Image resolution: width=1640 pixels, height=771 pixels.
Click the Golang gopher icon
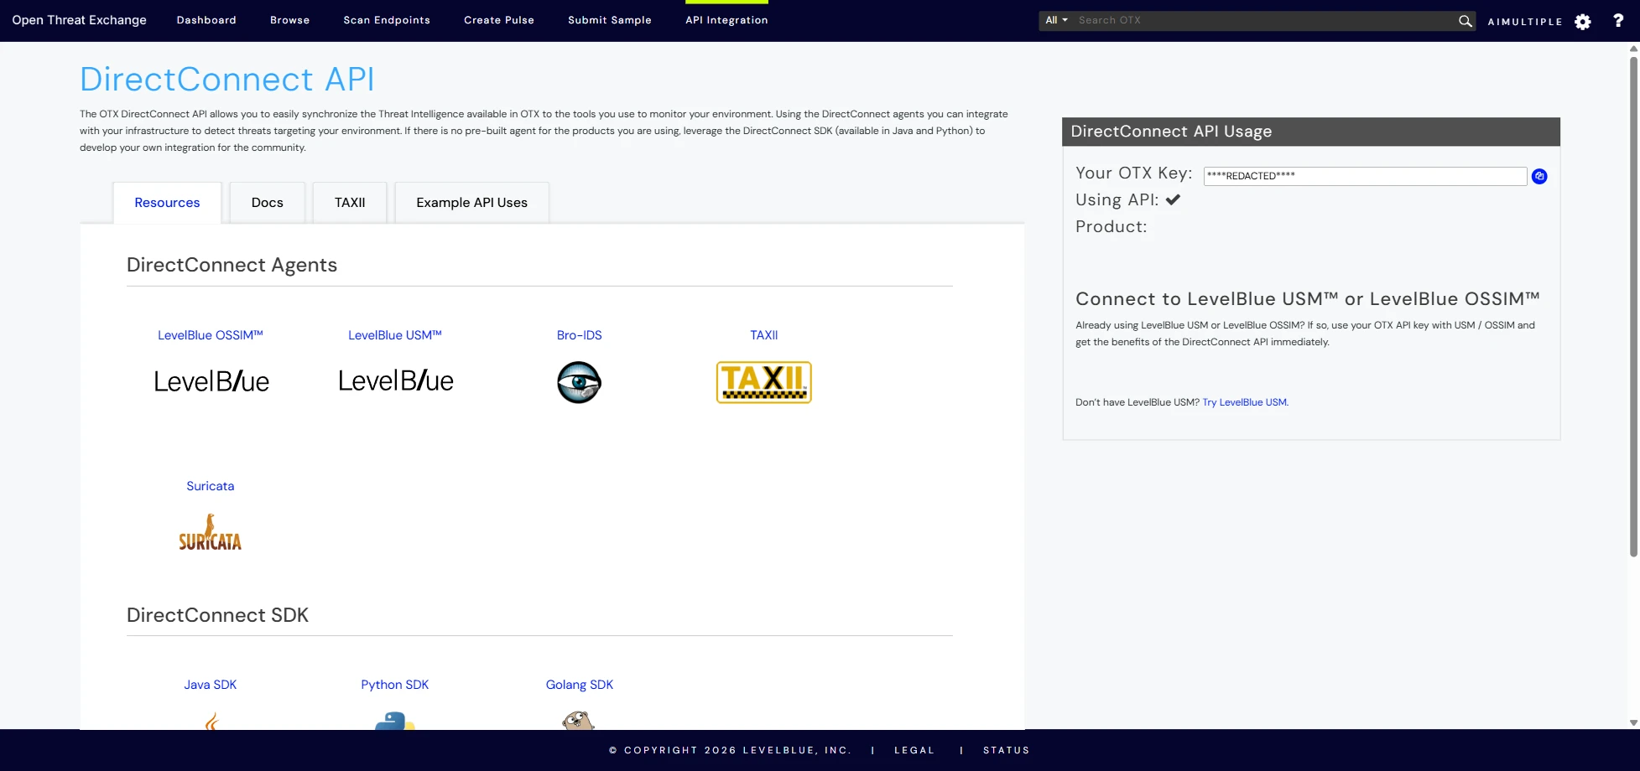pyautogui.click(x=578, y=721)
